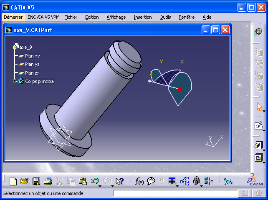Show hidden bottom toolbar items via double chevron
Viewport: 268px width, 200px height.
[241, 177]
